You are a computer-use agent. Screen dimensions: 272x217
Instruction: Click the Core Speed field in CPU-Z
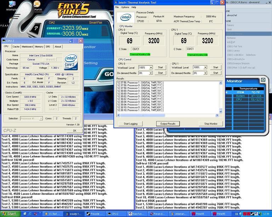[x=30, y=97]
